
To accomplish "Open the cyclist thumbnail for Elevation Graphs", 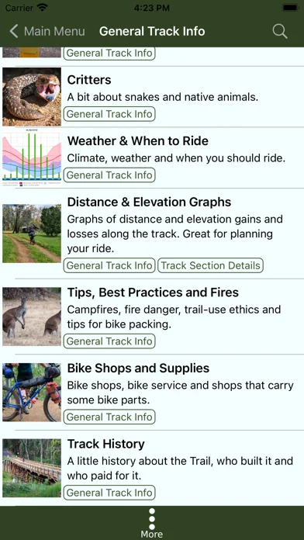I will point(32,234).
